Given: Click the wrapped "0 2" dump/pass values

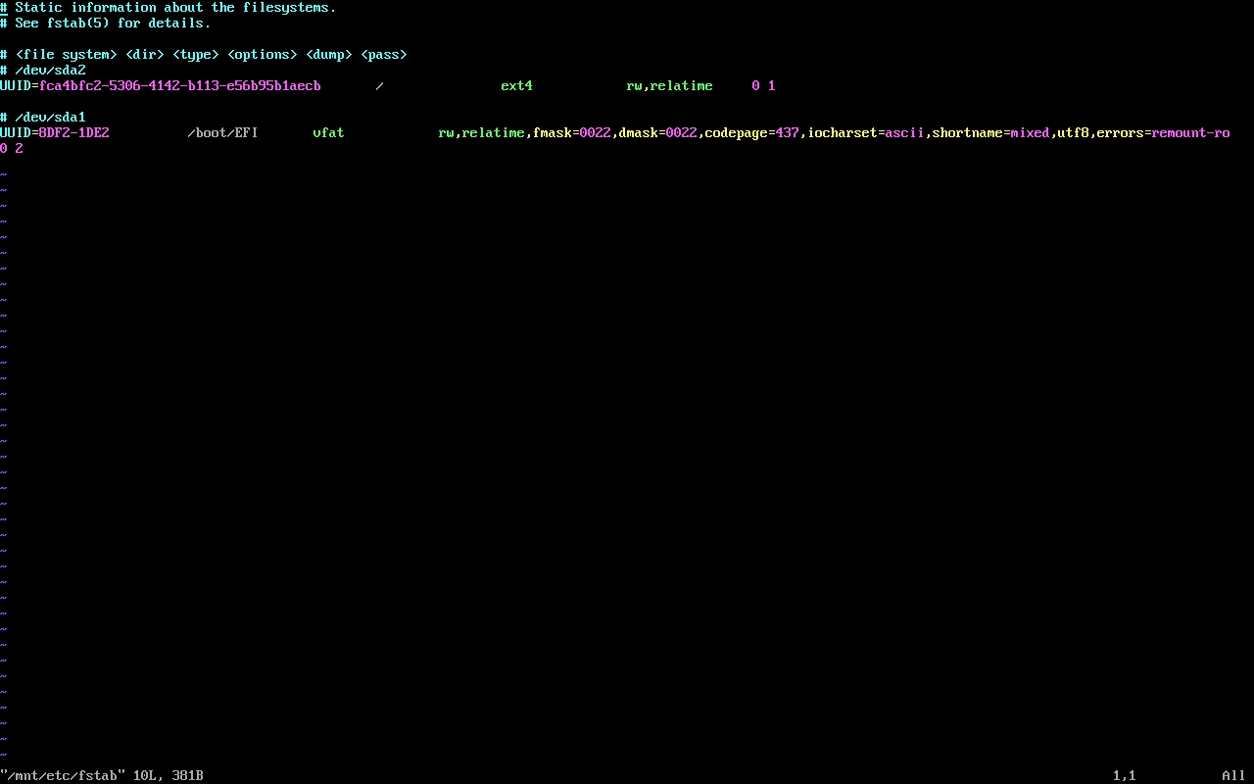Looking at the screenshot, I should coord(12,149).
